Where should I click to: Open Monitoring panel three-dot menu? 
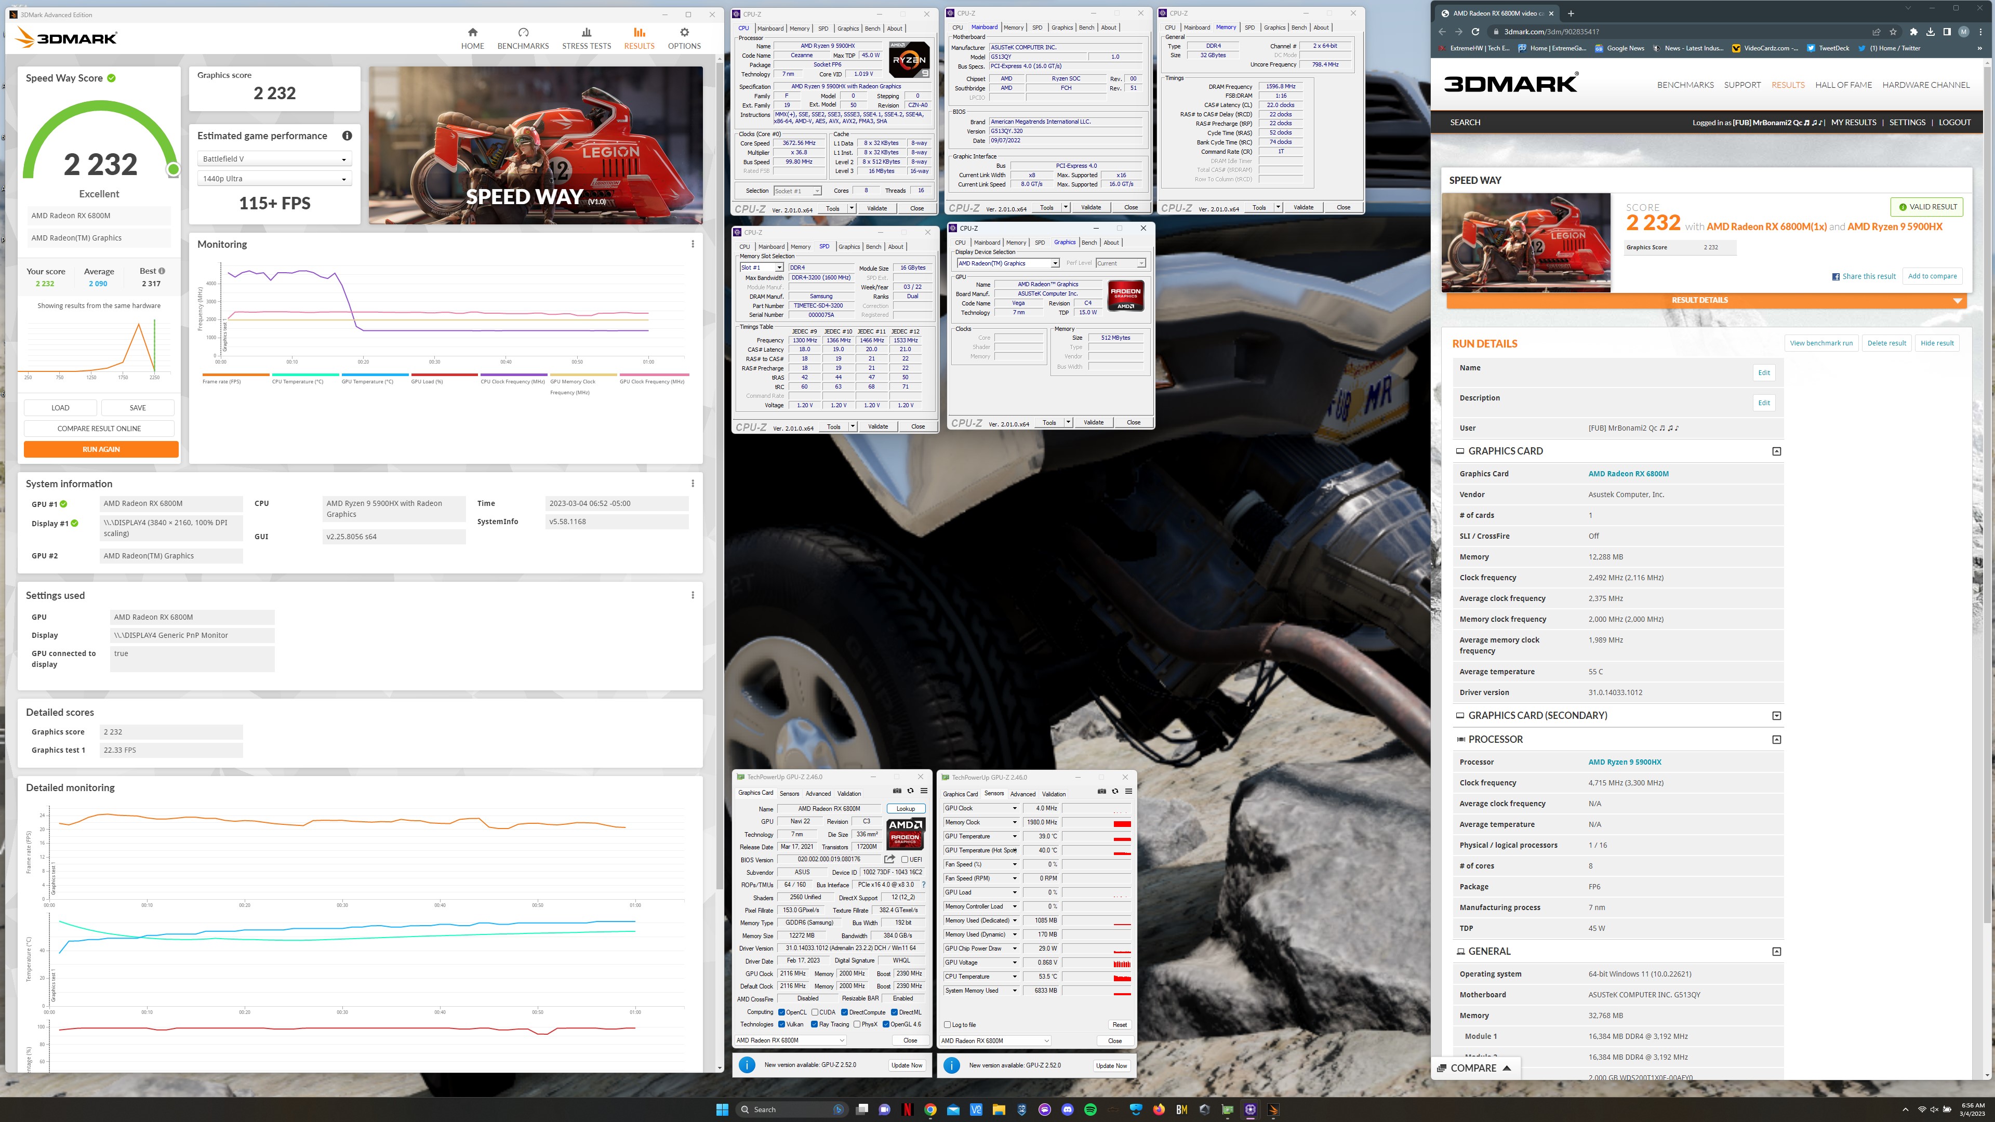point(693,244)
